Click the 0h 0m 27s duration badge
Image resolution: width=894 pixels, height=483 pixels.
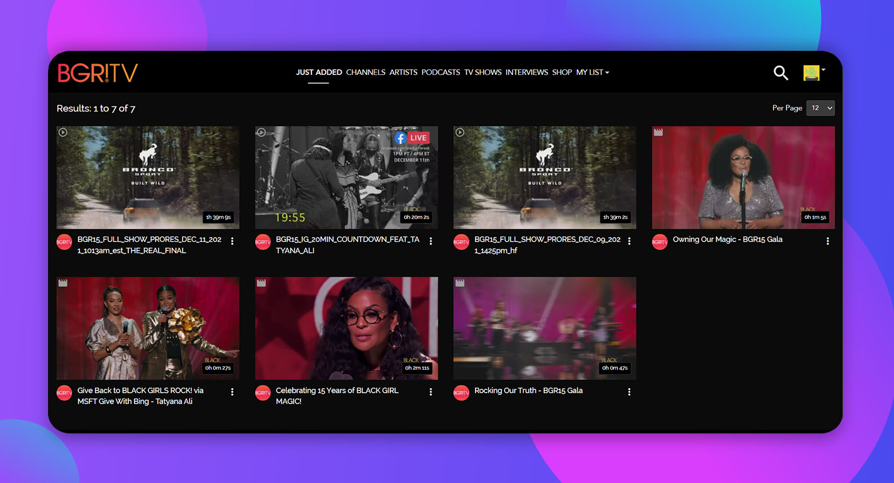pos(217,368)
